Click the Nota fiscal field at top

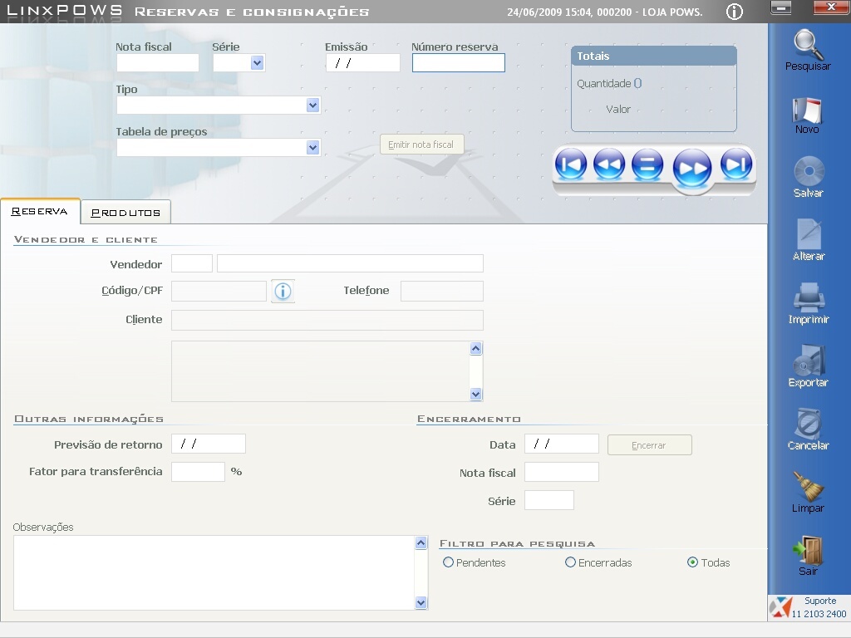click(x=158, y=63)
